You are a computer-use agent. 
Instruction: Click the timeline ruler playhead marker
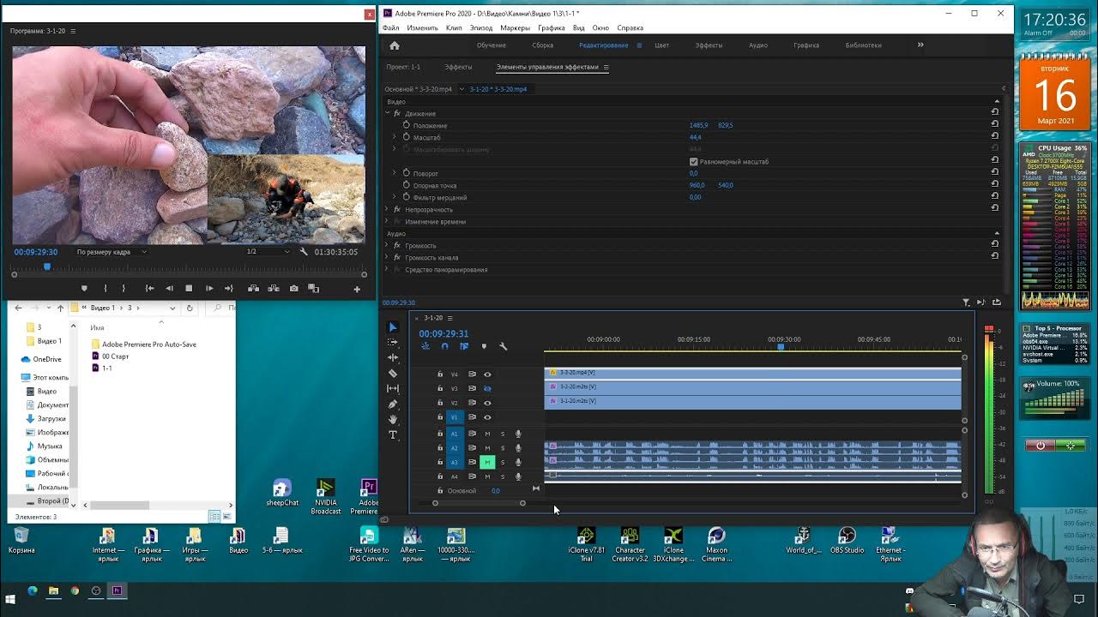coord(781,346)
